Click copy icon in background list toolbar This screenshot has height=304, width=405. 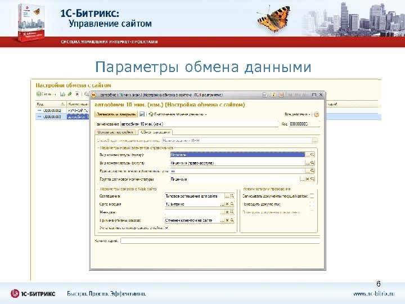(62, 94)
